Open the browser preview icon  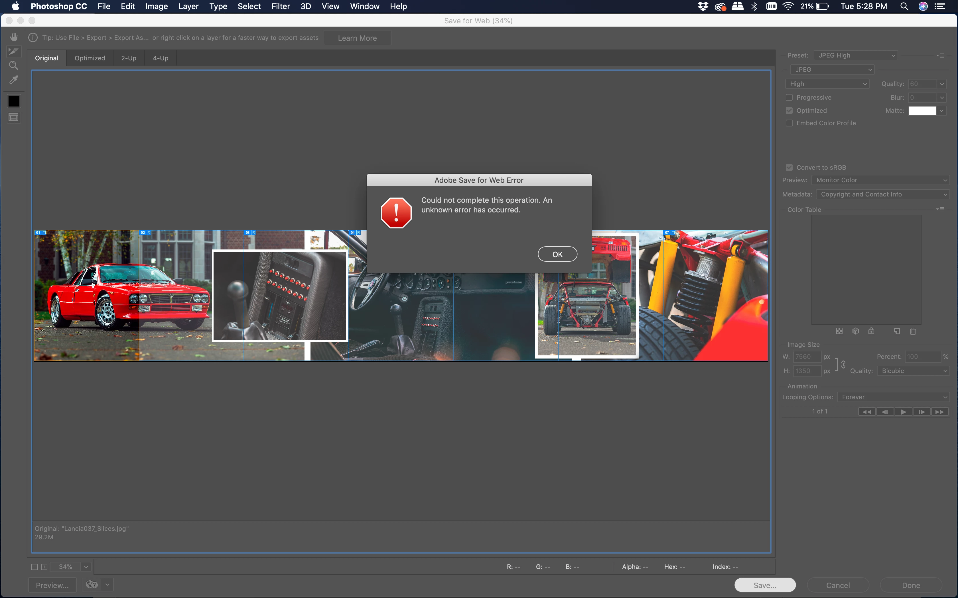tap(92, 585)
